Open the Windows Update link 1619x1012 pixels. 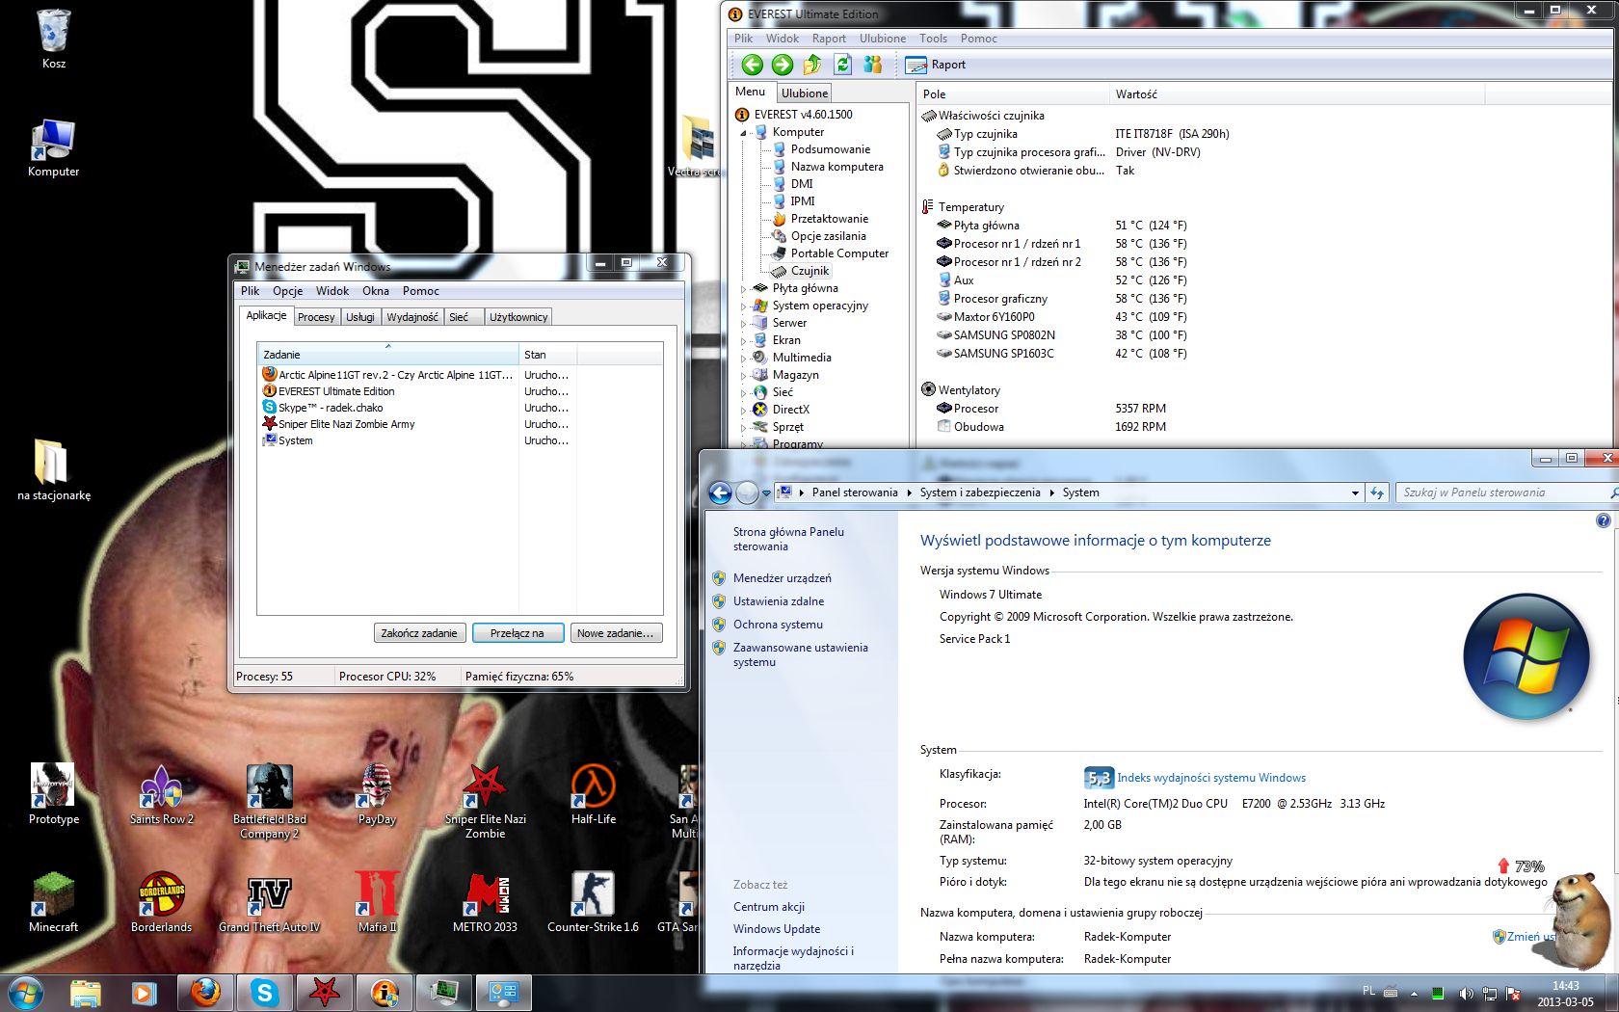pyautogui.click(x=777, y=929)
